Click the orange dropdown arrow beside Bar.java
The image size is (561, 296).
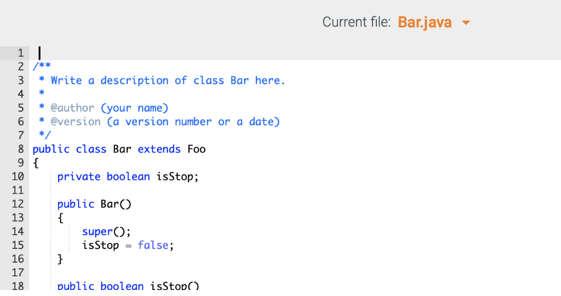coord(466,23)
